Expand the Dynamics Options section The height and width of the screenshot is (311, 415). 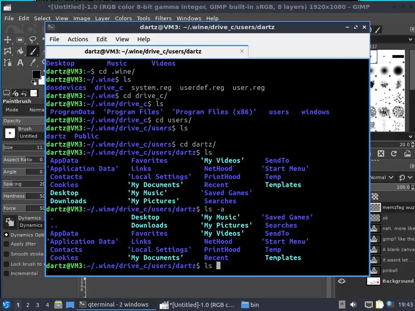pos(6,235)
